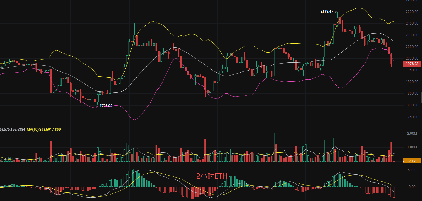This screenshot has width=422, height=201.
Task: Click the 1750.00 price axis label
Action: point(412,117)
